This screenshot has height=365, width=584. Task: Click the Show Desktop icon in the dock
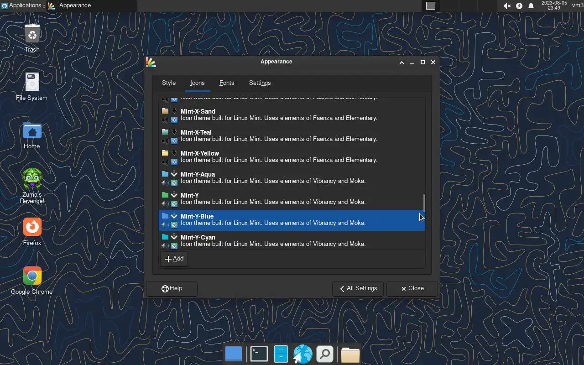tap(234, 354)
